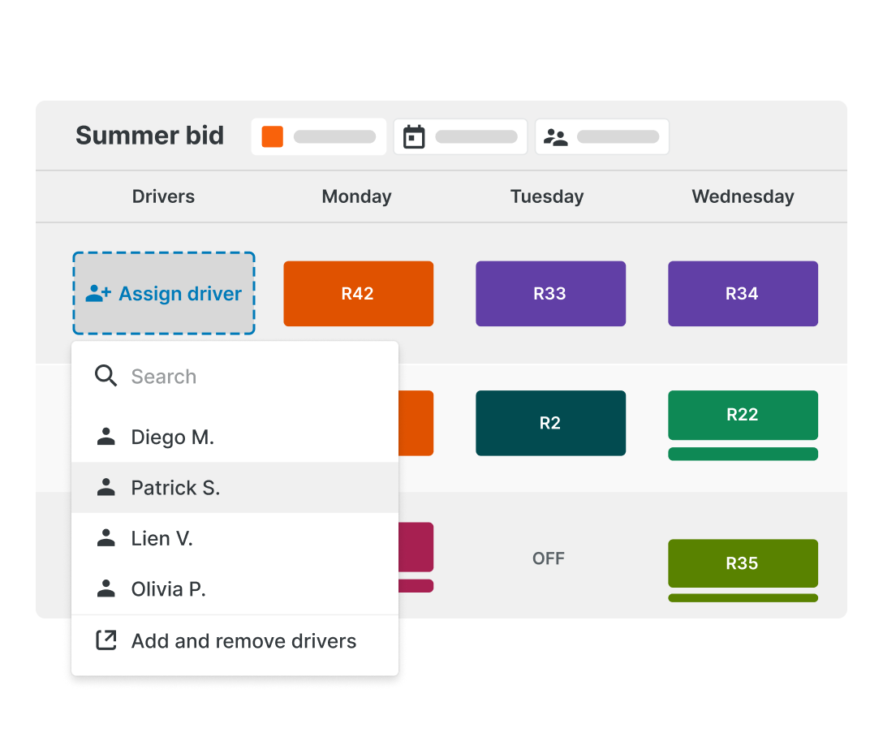
Task: Open the orange color filter chip
Action: click(x=318, y=137)
